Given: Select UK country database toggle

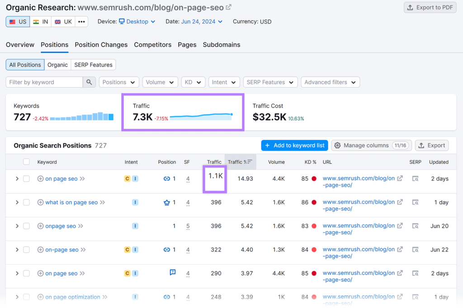Looking at the screenshot, I should coord(63,22).
